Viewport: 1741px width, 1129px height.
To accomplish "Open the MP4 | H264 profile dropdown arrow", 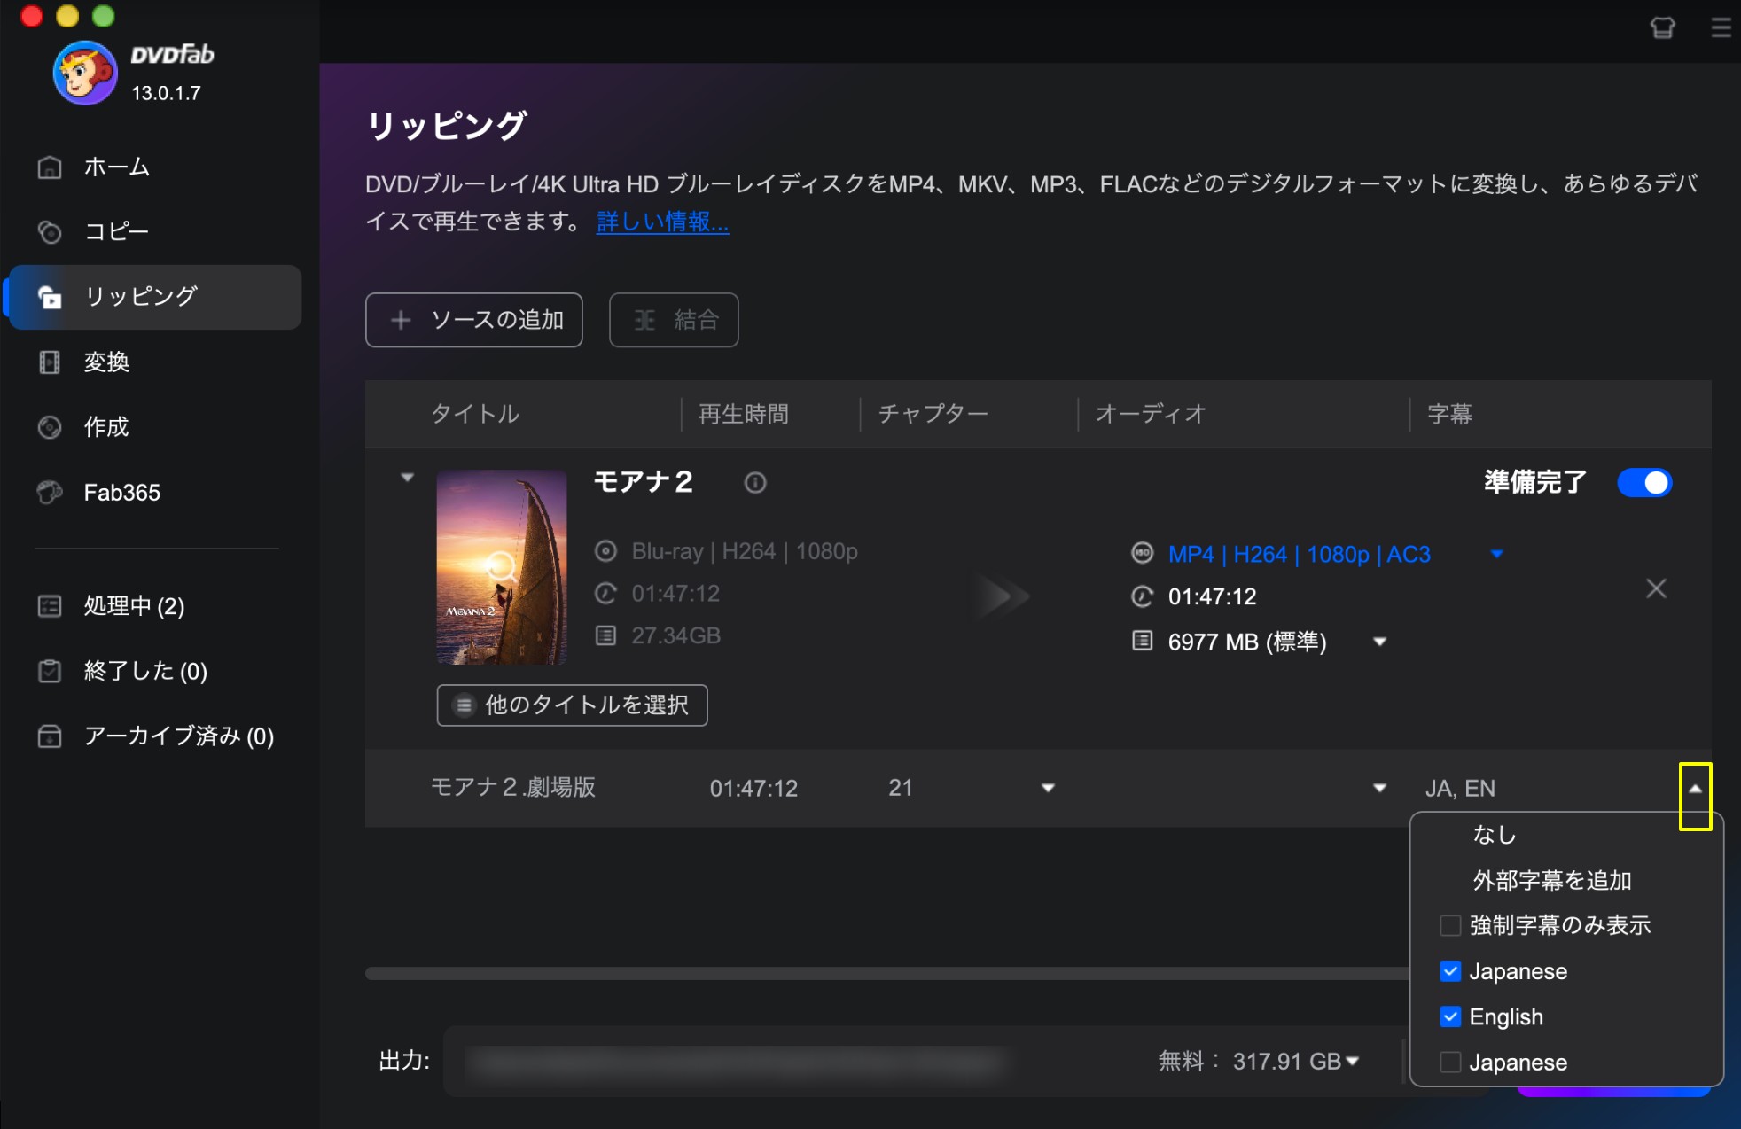I will (1497, 555).
